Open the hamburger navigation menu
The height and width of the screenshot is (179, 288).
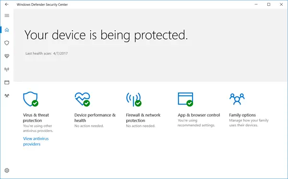pos(7,15)
